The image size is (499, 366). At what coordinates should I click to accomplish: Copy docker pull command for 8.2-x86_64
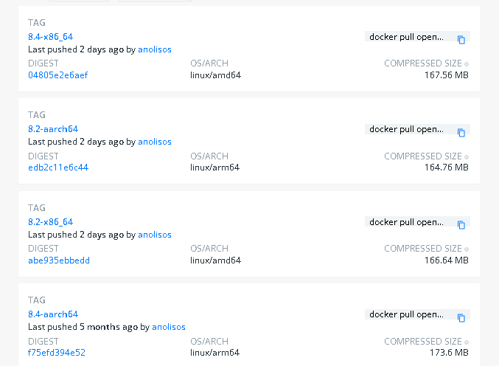click(461, 225)
